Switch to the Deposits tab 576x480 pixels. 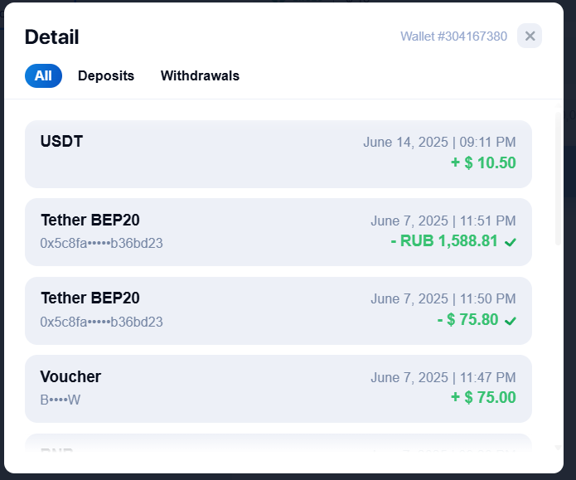click(106, 76)
